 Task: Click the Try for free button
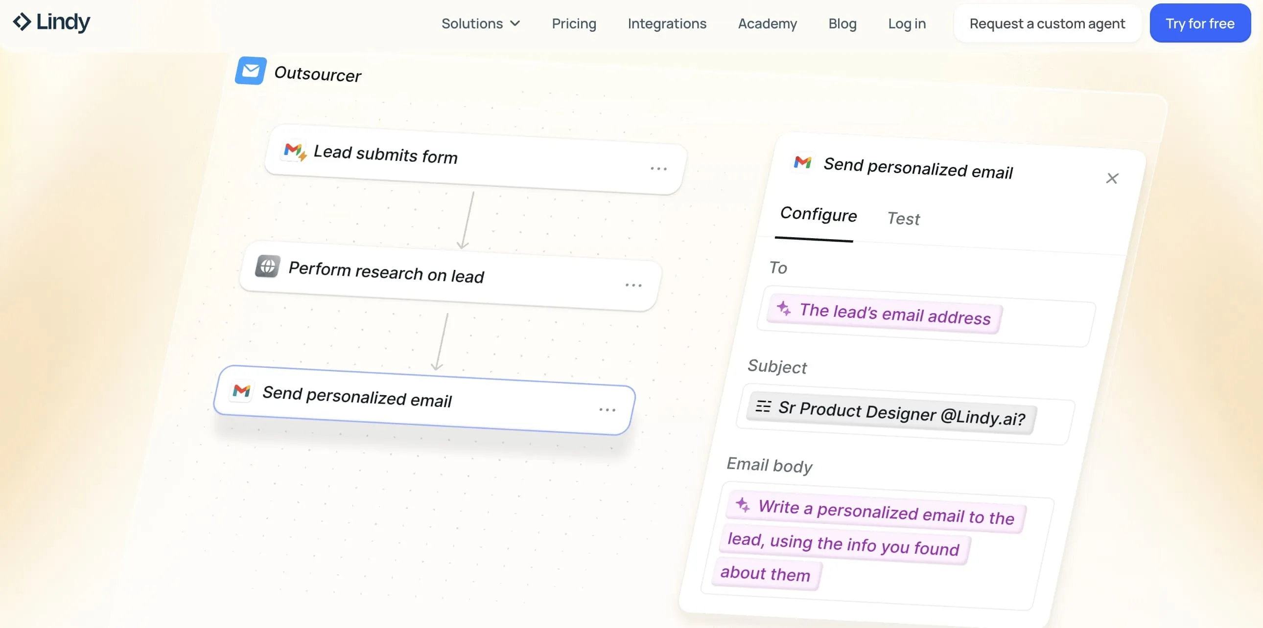[x=1200, y=23]
